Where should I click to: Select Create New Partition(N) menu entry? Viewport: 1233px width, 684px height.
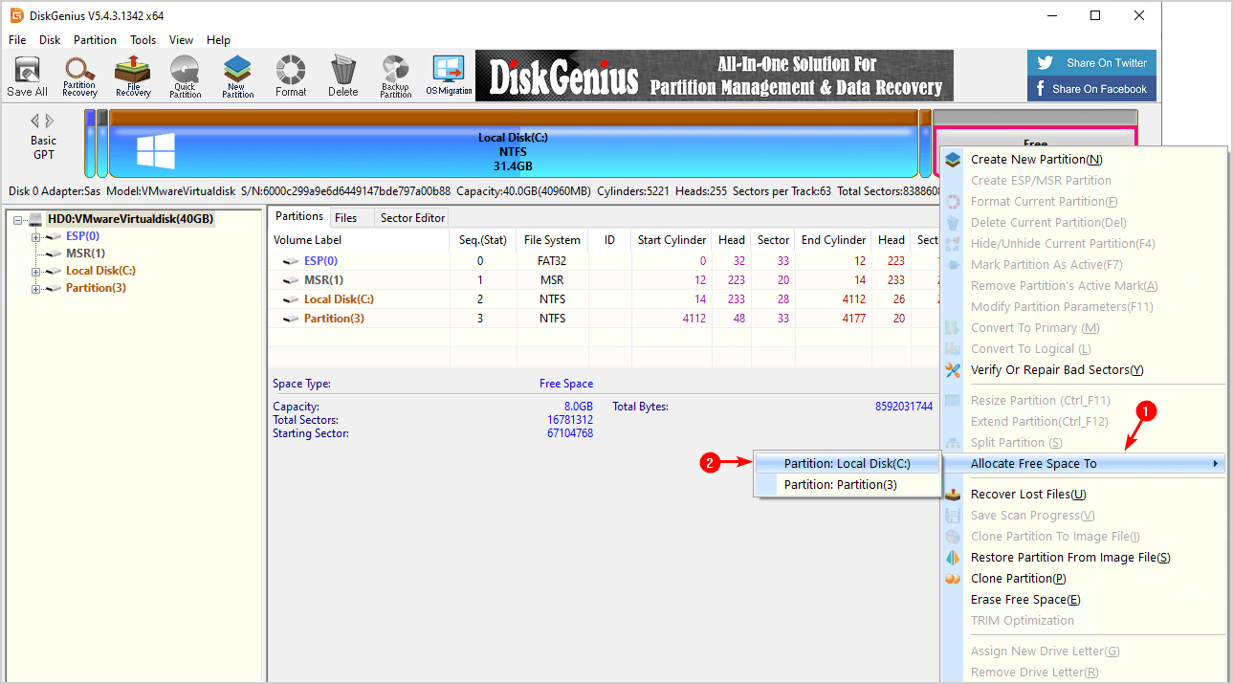click(1036, 160)
